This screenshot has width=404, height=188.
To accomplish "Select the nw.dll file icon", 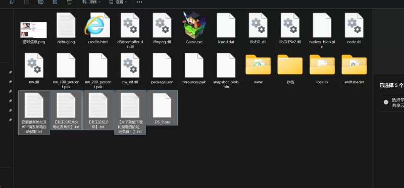I will pos(34,66).
